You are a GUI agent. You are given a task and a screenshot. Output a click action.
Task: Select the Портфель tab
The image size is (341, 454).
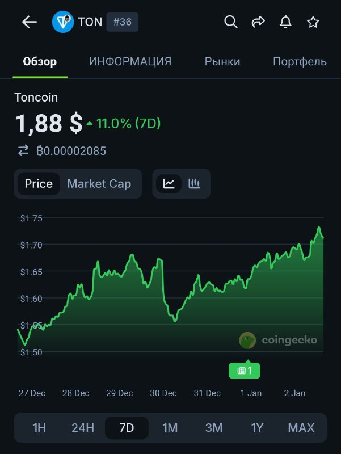tap(300, 61)
